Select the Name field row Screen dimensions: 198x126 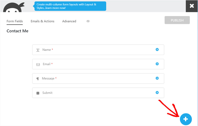98,50
